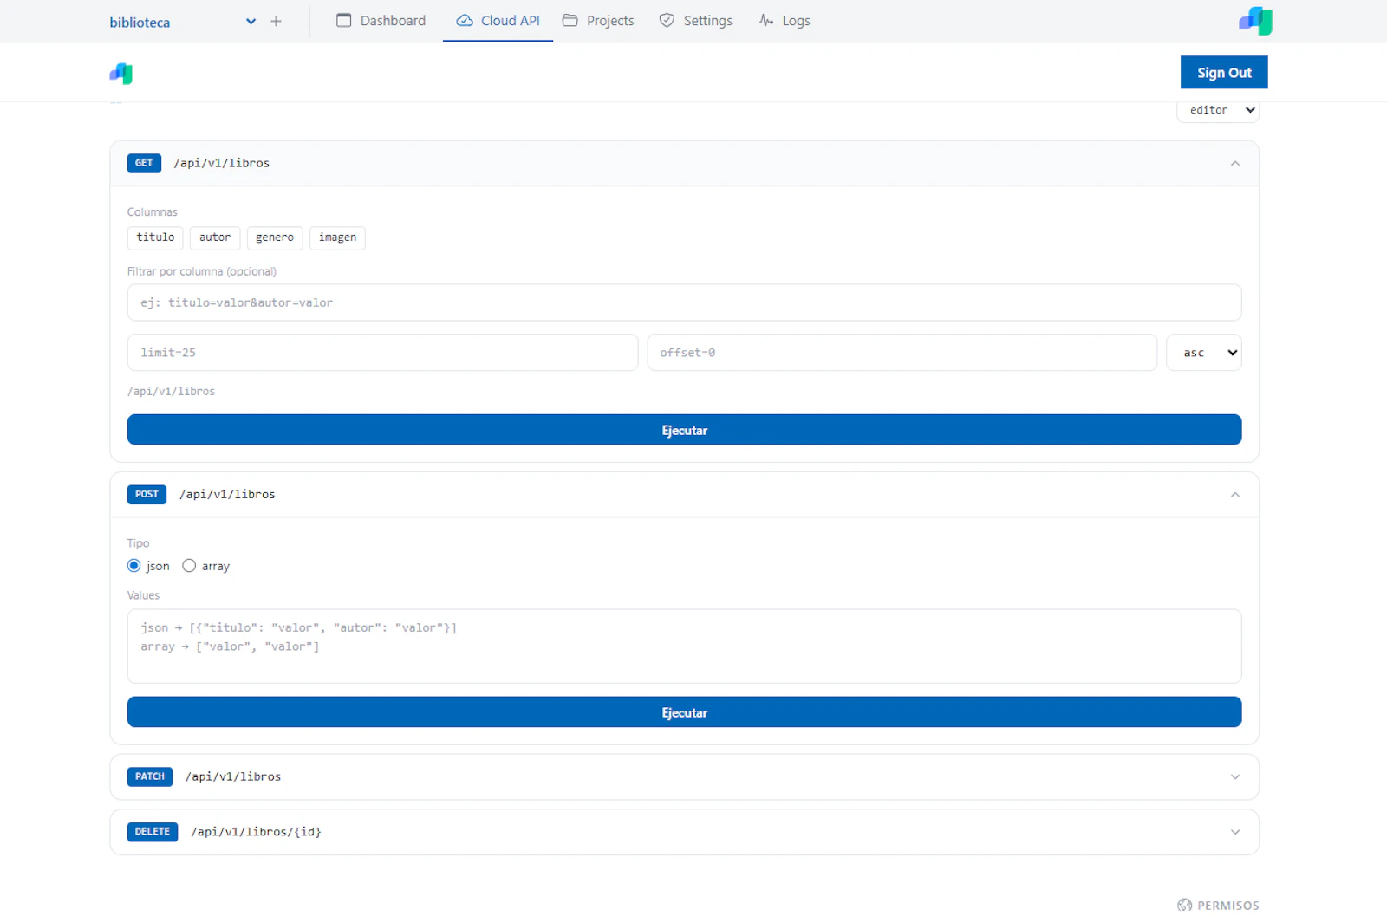Click the DELETE method badge

(x=153, y=832)
